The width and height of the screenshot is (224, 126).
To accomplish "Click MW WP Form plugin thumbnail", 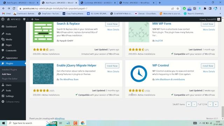I will 139,32.
